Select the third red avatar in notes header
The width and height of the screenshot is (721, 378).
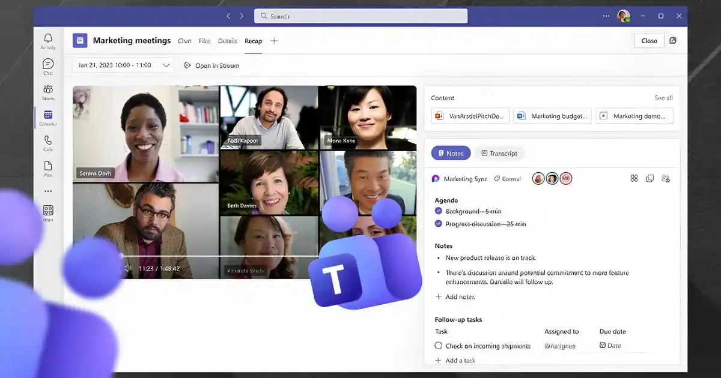[565, 178]
